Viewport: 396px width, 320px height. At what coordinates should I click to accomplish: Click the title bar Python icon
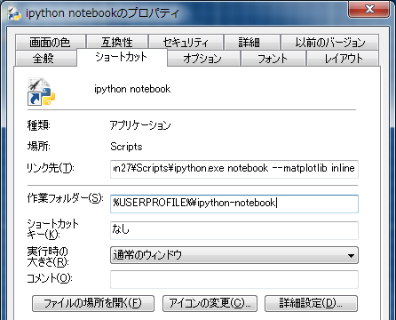14,13
